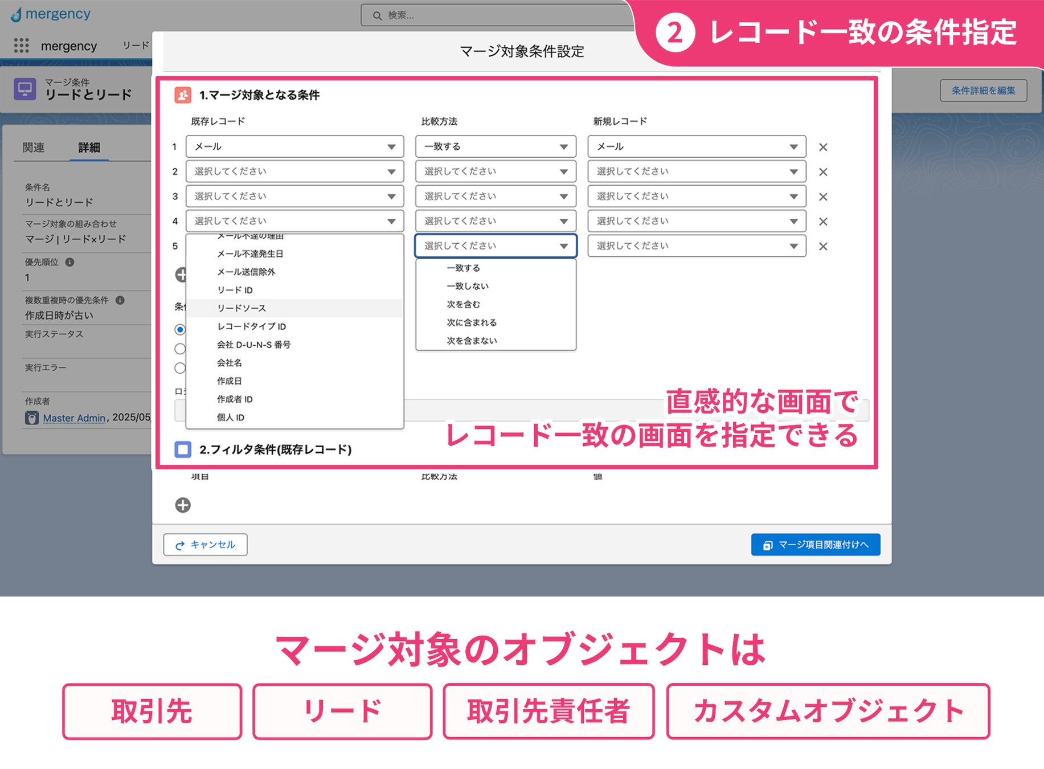Select 次を含む in the comparison list
The height and width of the screenshot is (769, 1044).
point(463,304)
